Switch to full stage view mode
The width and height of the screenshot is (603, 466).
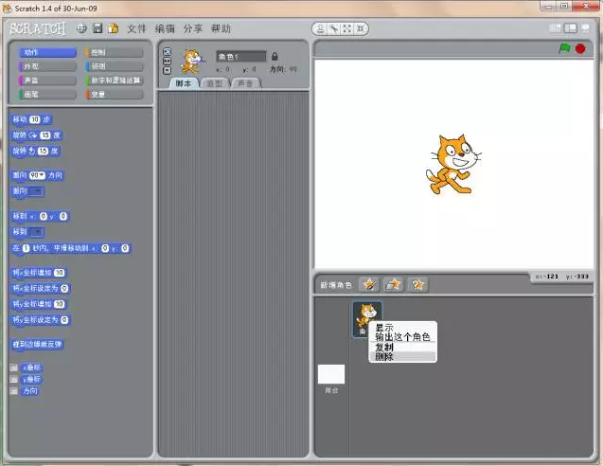tap(570, 28)
